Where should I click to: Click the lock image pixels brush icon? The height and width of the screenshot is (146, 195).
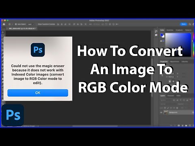168,108
